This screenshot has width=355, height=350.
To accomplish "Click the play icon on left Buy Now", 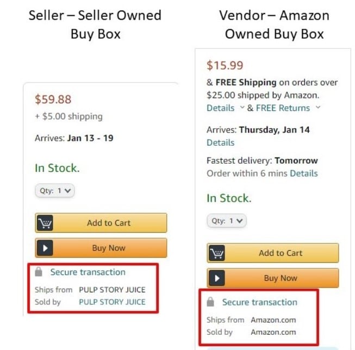I will tap(45, 248).
